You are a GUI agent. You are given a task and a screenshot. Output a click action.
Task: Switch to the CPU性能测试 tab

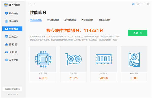53,20
